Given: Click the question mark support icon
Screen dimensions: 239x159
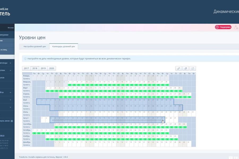Looking at the screenshot, I should (217, 27).
